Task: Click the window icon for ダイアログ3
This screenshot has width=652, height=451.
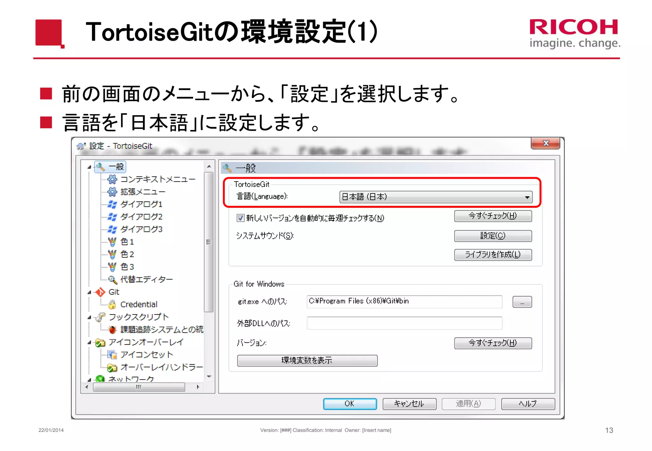Action: [112, 229]
